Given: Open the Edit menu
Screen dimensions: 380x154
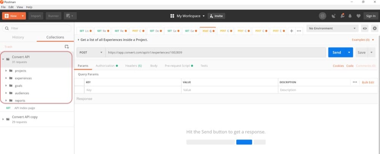Looking at the screenshot, I should [11, 7].
